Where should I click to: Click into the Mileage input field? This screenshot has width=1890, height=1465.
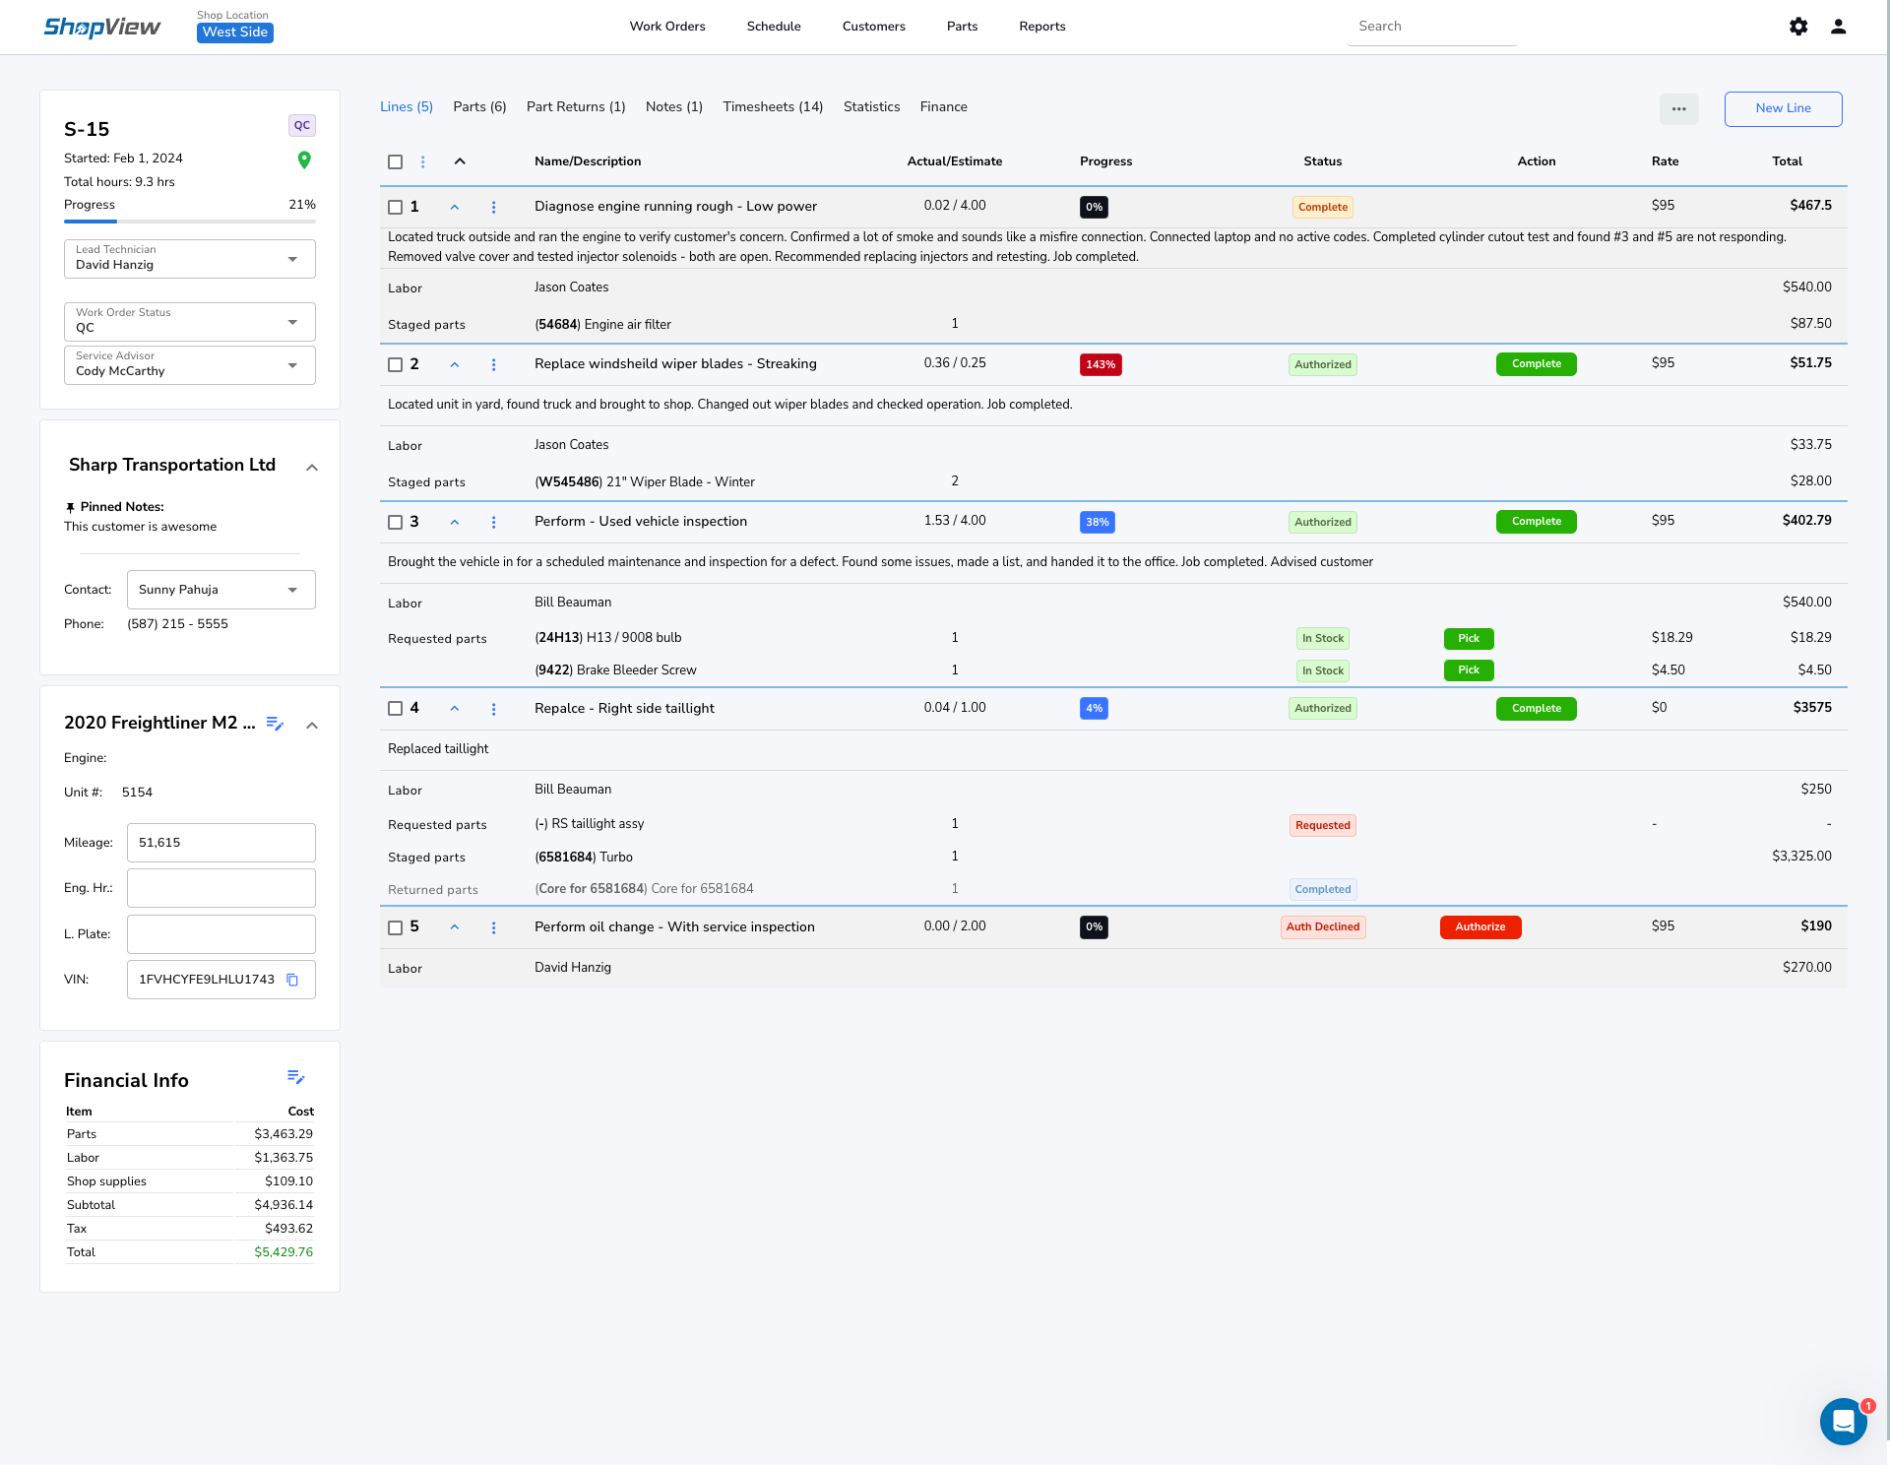coord(220,842)
